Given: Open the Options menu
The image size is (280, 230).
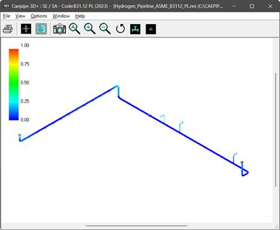Looking at the screenshot, I should pyautogui.click(x=39, y=16).
